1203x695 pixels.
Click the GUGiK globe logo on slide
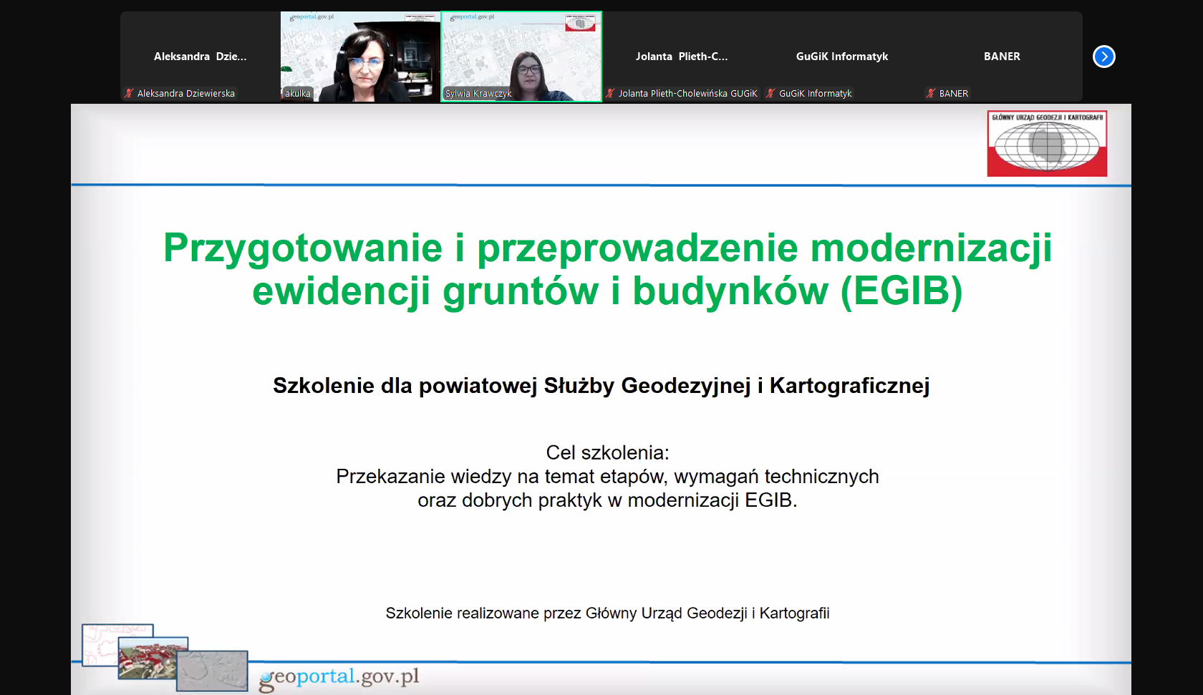[1047, 144]
